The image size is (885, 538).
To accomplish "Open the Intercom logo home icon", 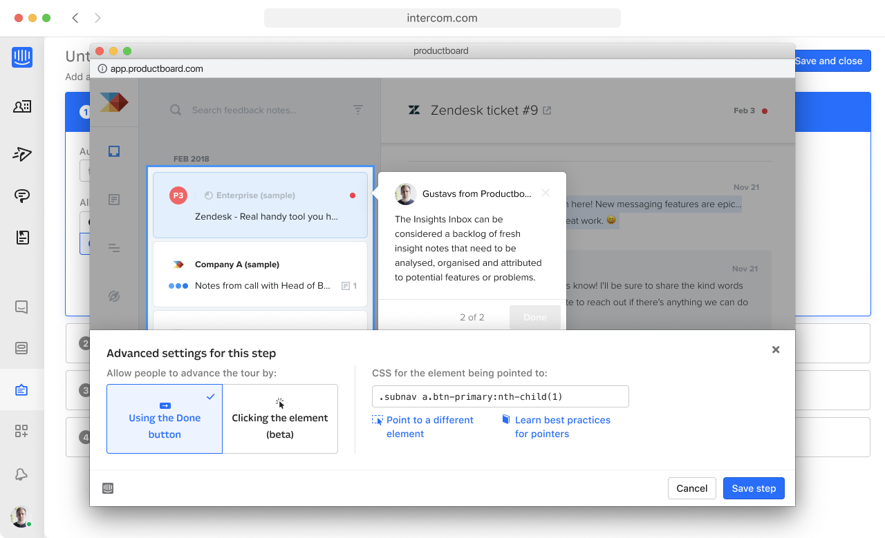I will point(22,57).
